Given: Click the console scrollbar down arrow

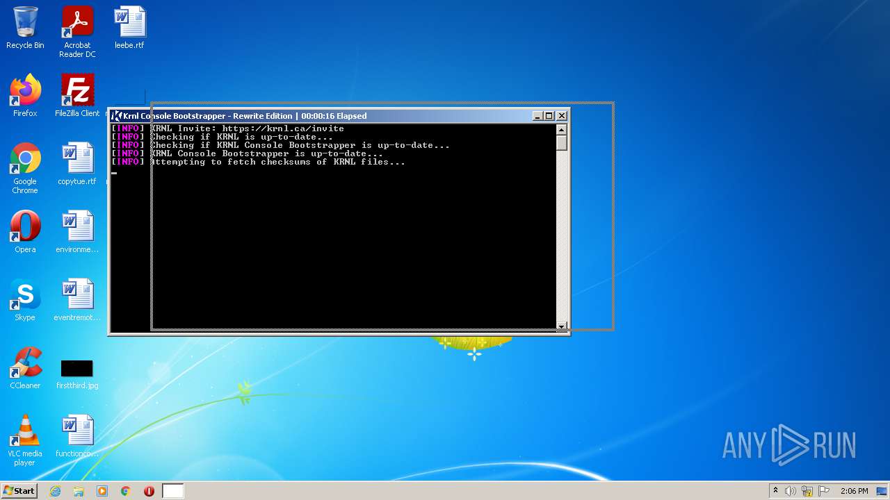Looking at the screenshot, I should 562,326.
